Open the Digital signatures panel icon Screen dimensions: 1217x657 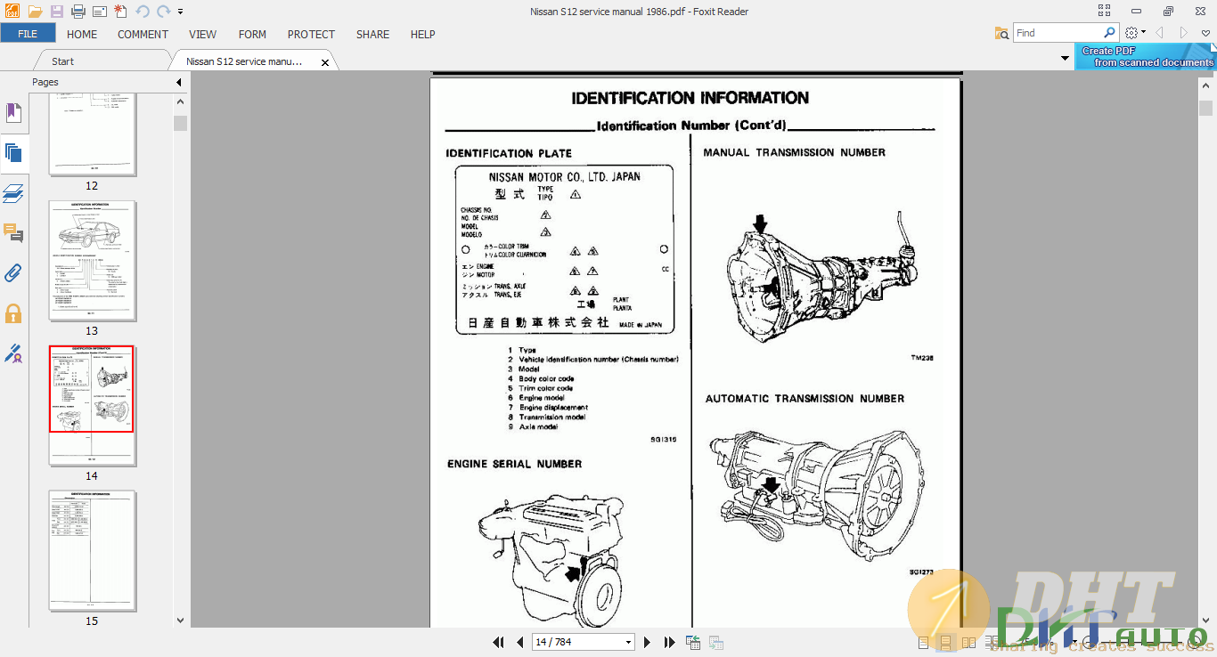click(13, 353)
